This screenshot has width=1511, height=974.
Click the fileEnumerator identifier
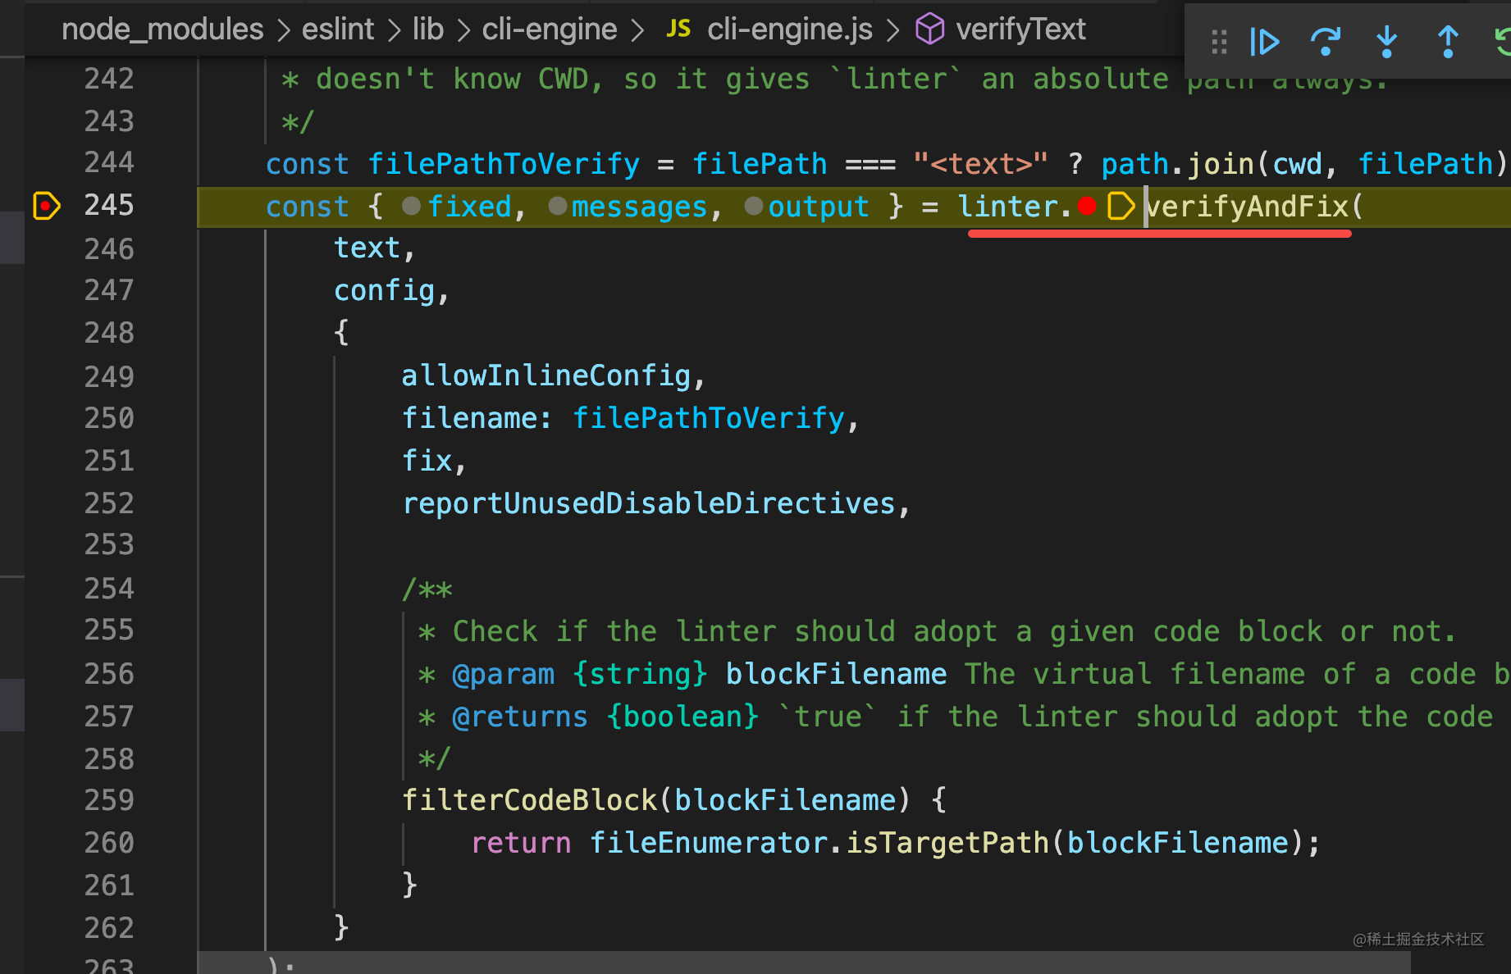point(710,843)
